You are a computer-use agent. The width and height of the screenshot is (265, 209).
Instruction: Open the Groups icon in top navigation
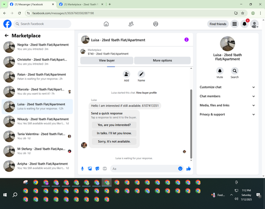click(x=156, y=24)
